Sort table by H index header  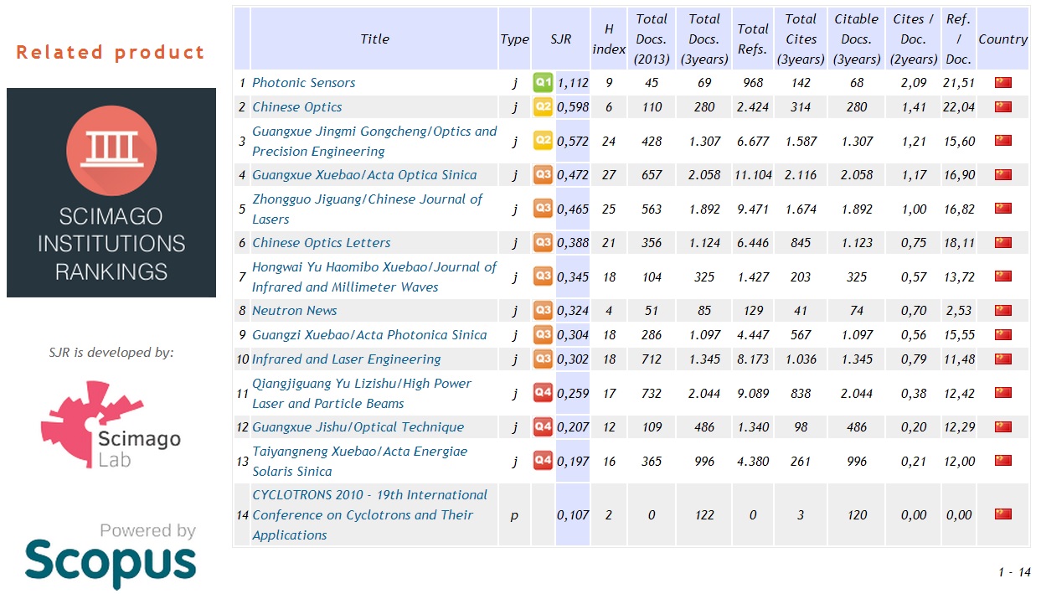coord(609,39)
